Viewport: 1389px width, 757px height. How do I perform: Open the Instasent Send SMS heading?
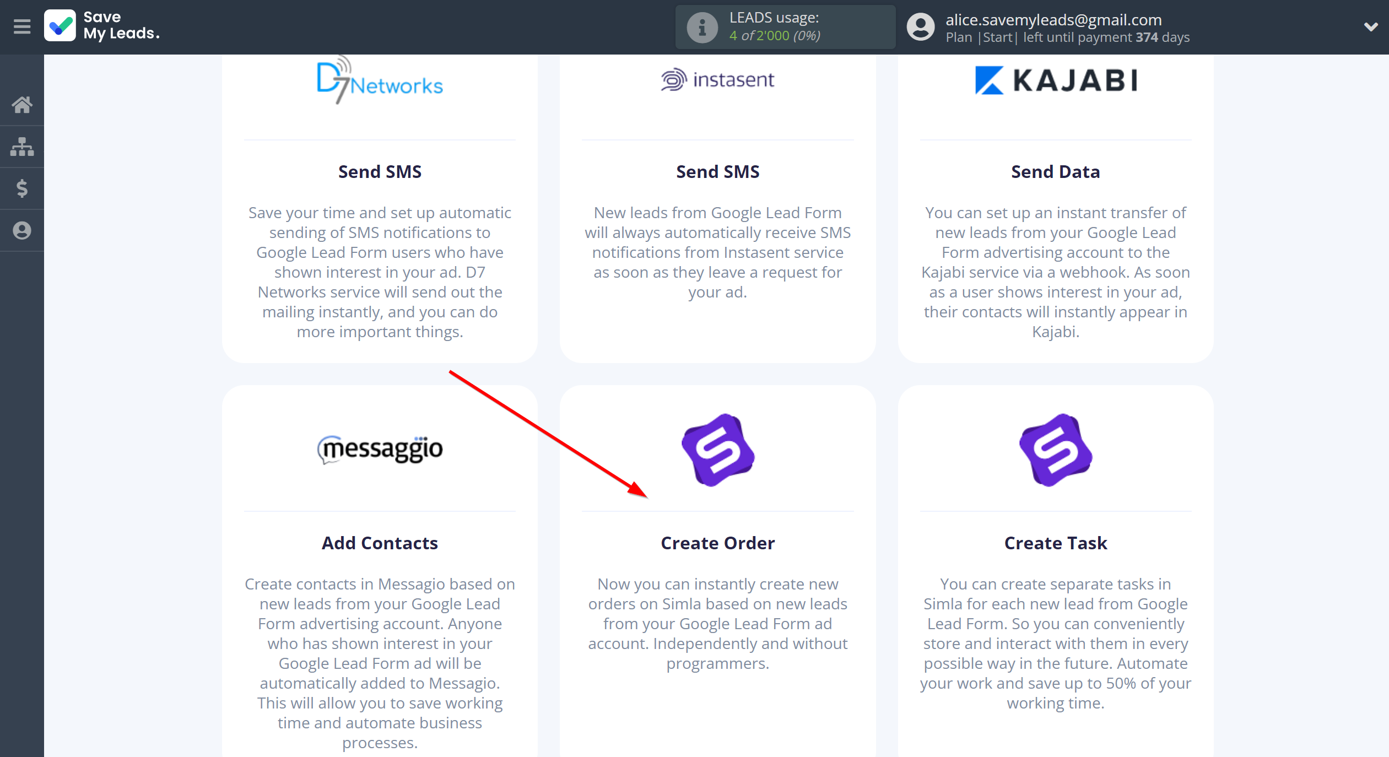(x=717, y=172)
